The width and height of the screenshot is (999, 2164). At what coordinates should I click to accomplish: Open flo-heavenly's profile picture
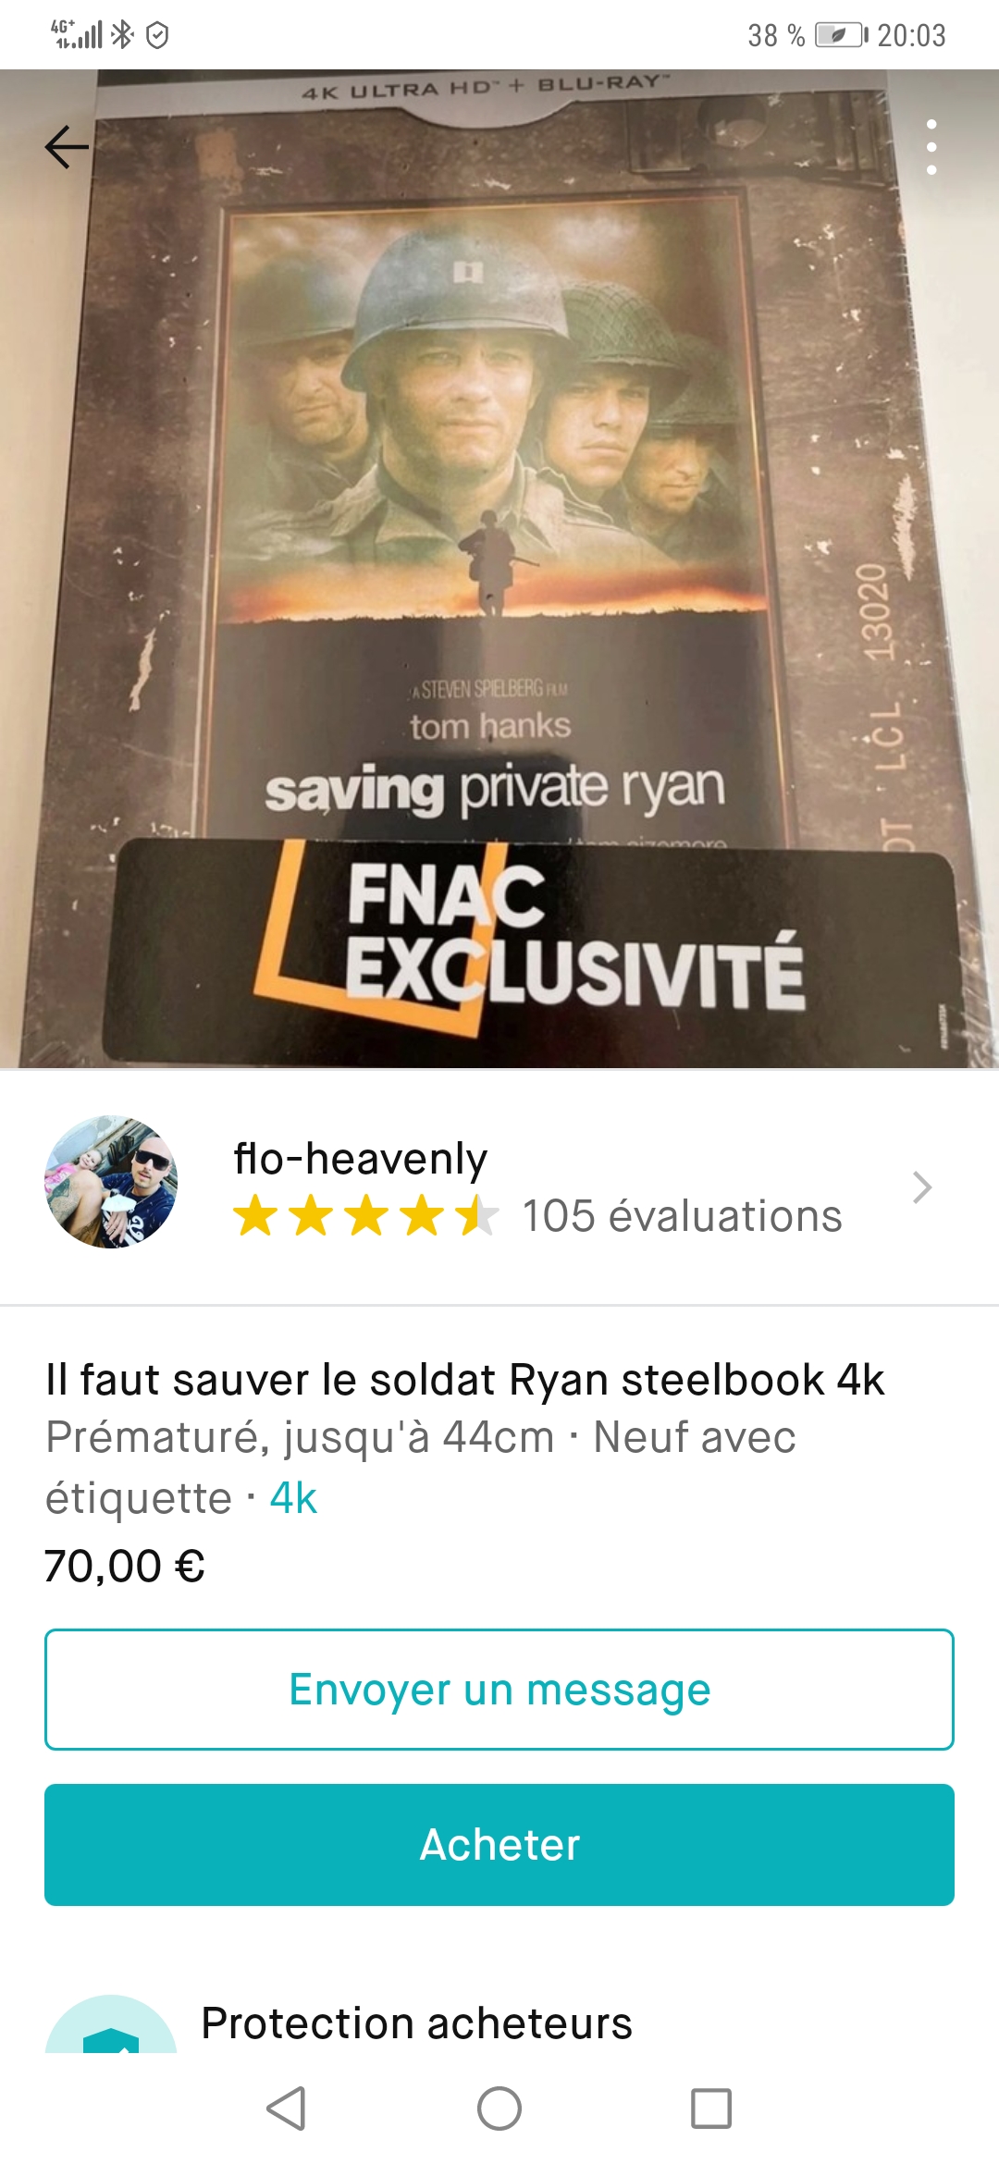click(x=111, y=1182)
